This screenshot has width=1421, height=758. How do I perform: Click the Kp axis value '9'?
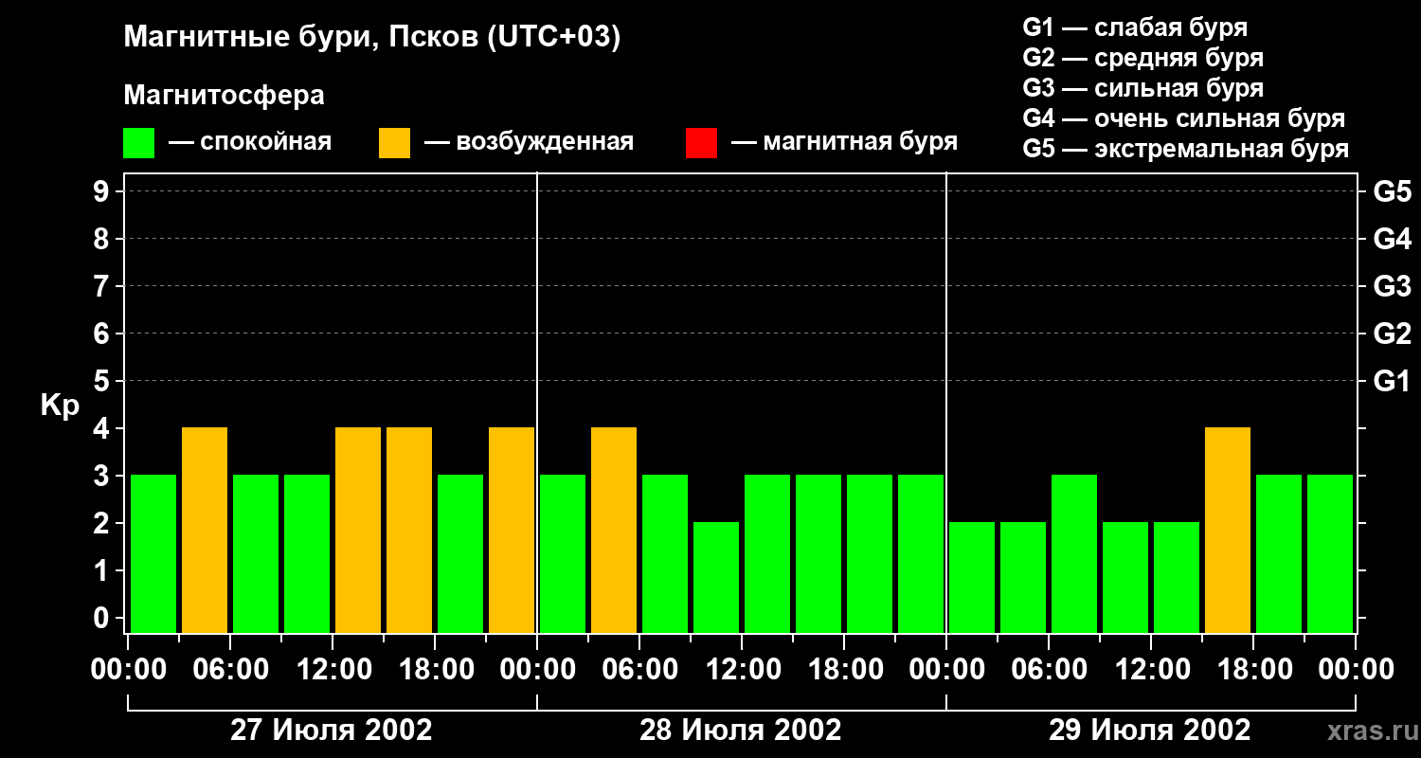(103, 191)
